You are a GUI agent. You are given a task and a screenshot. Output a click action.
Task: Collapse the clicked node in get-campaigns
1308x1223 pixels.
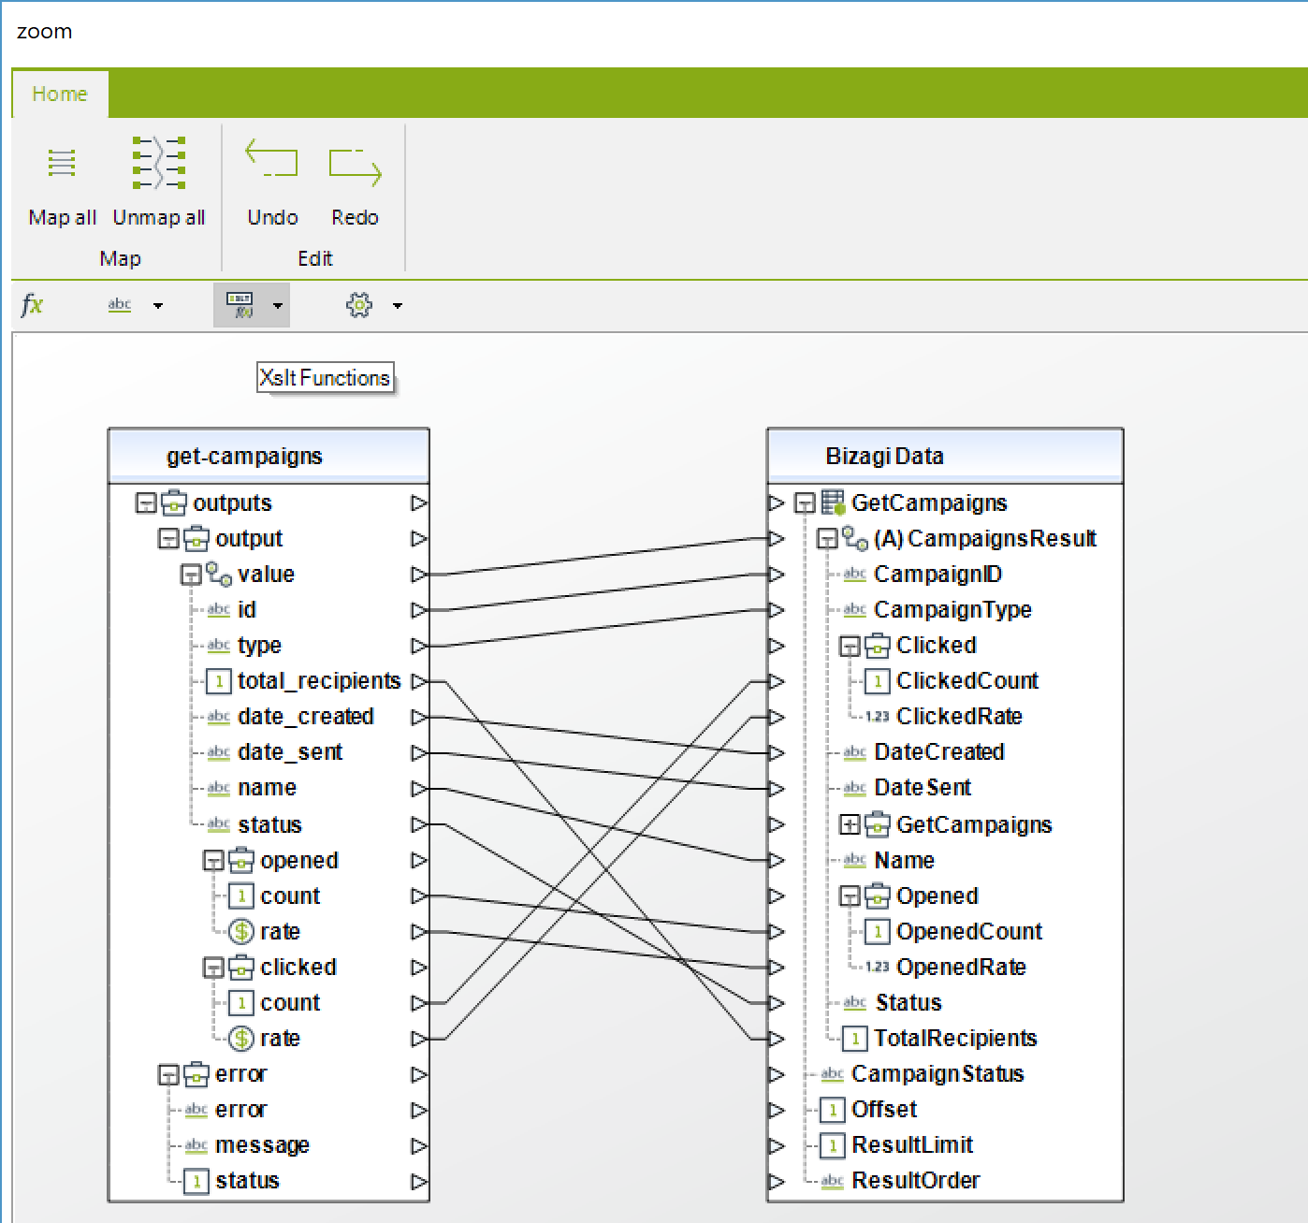point(212,968)
